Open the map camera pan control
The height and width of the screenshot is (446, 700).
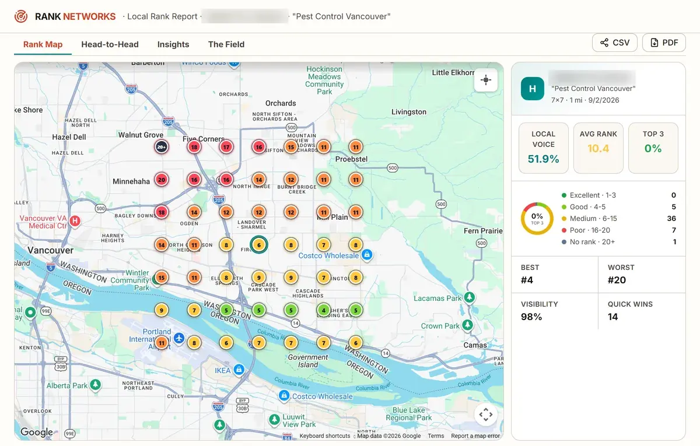click(x=485, y=415)
